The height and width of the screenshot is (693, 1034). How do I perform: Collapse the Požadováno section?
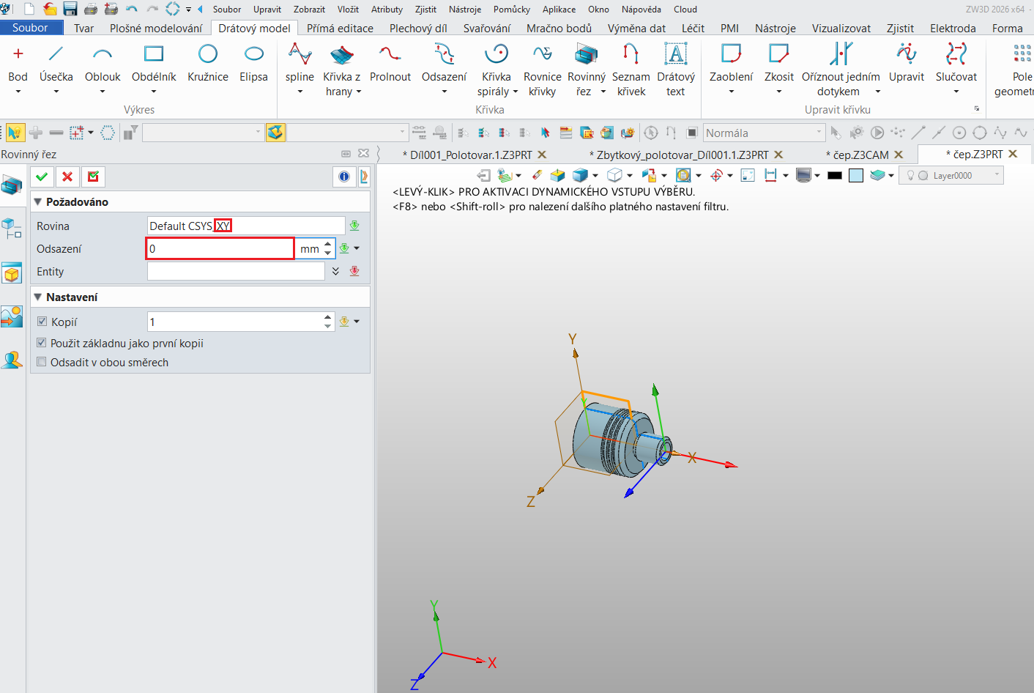point(38,201)
